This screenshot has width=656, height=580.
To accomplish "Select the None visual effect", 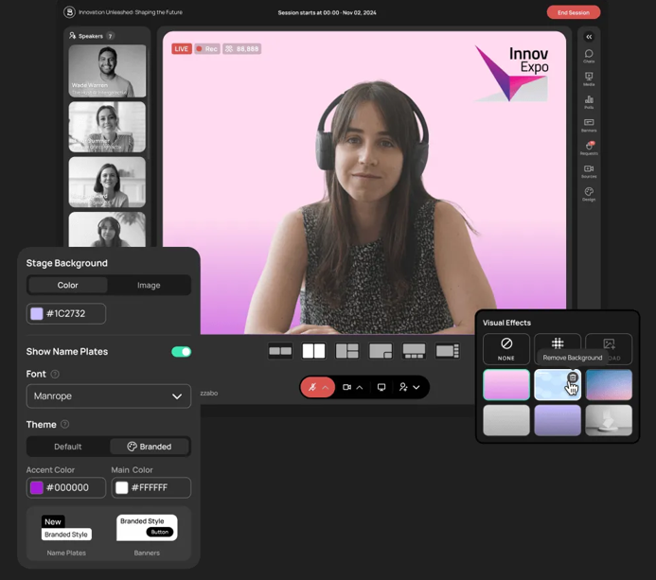I will click(506, 349).
